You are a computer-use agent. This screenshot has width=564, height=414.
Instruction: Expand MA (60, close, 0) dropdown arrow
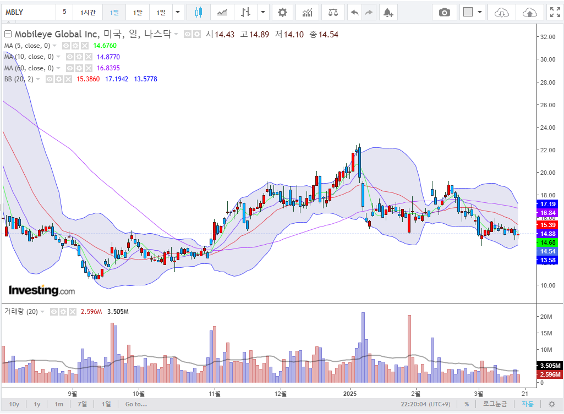(58, 68)
